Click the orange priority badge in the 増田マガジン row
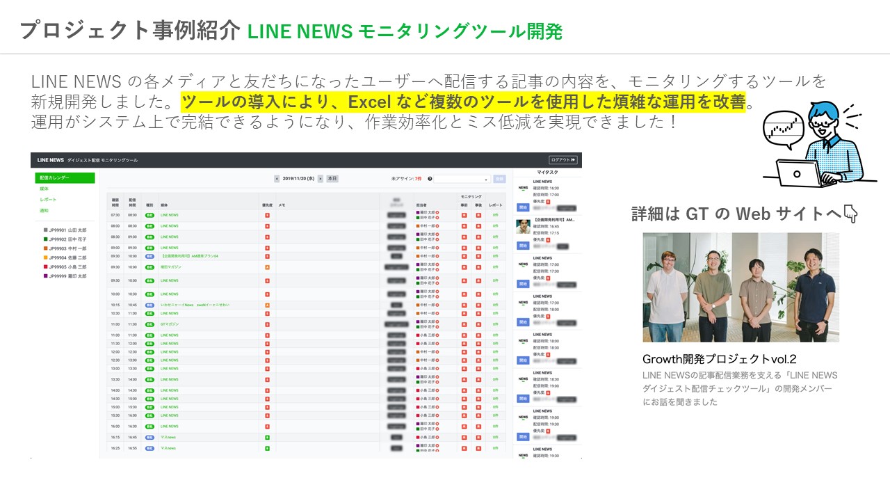890x501 pixels. click(x=267, y=267)
